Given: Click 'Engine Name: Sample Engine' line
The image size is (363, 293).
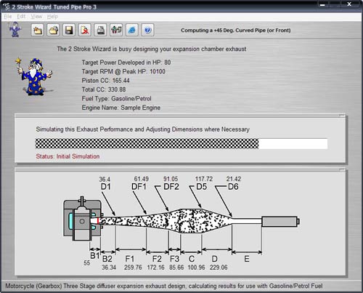Looking at the screenshot, I should pos(121,108).
